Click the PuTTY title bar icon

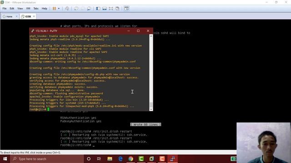click(33, 31)
